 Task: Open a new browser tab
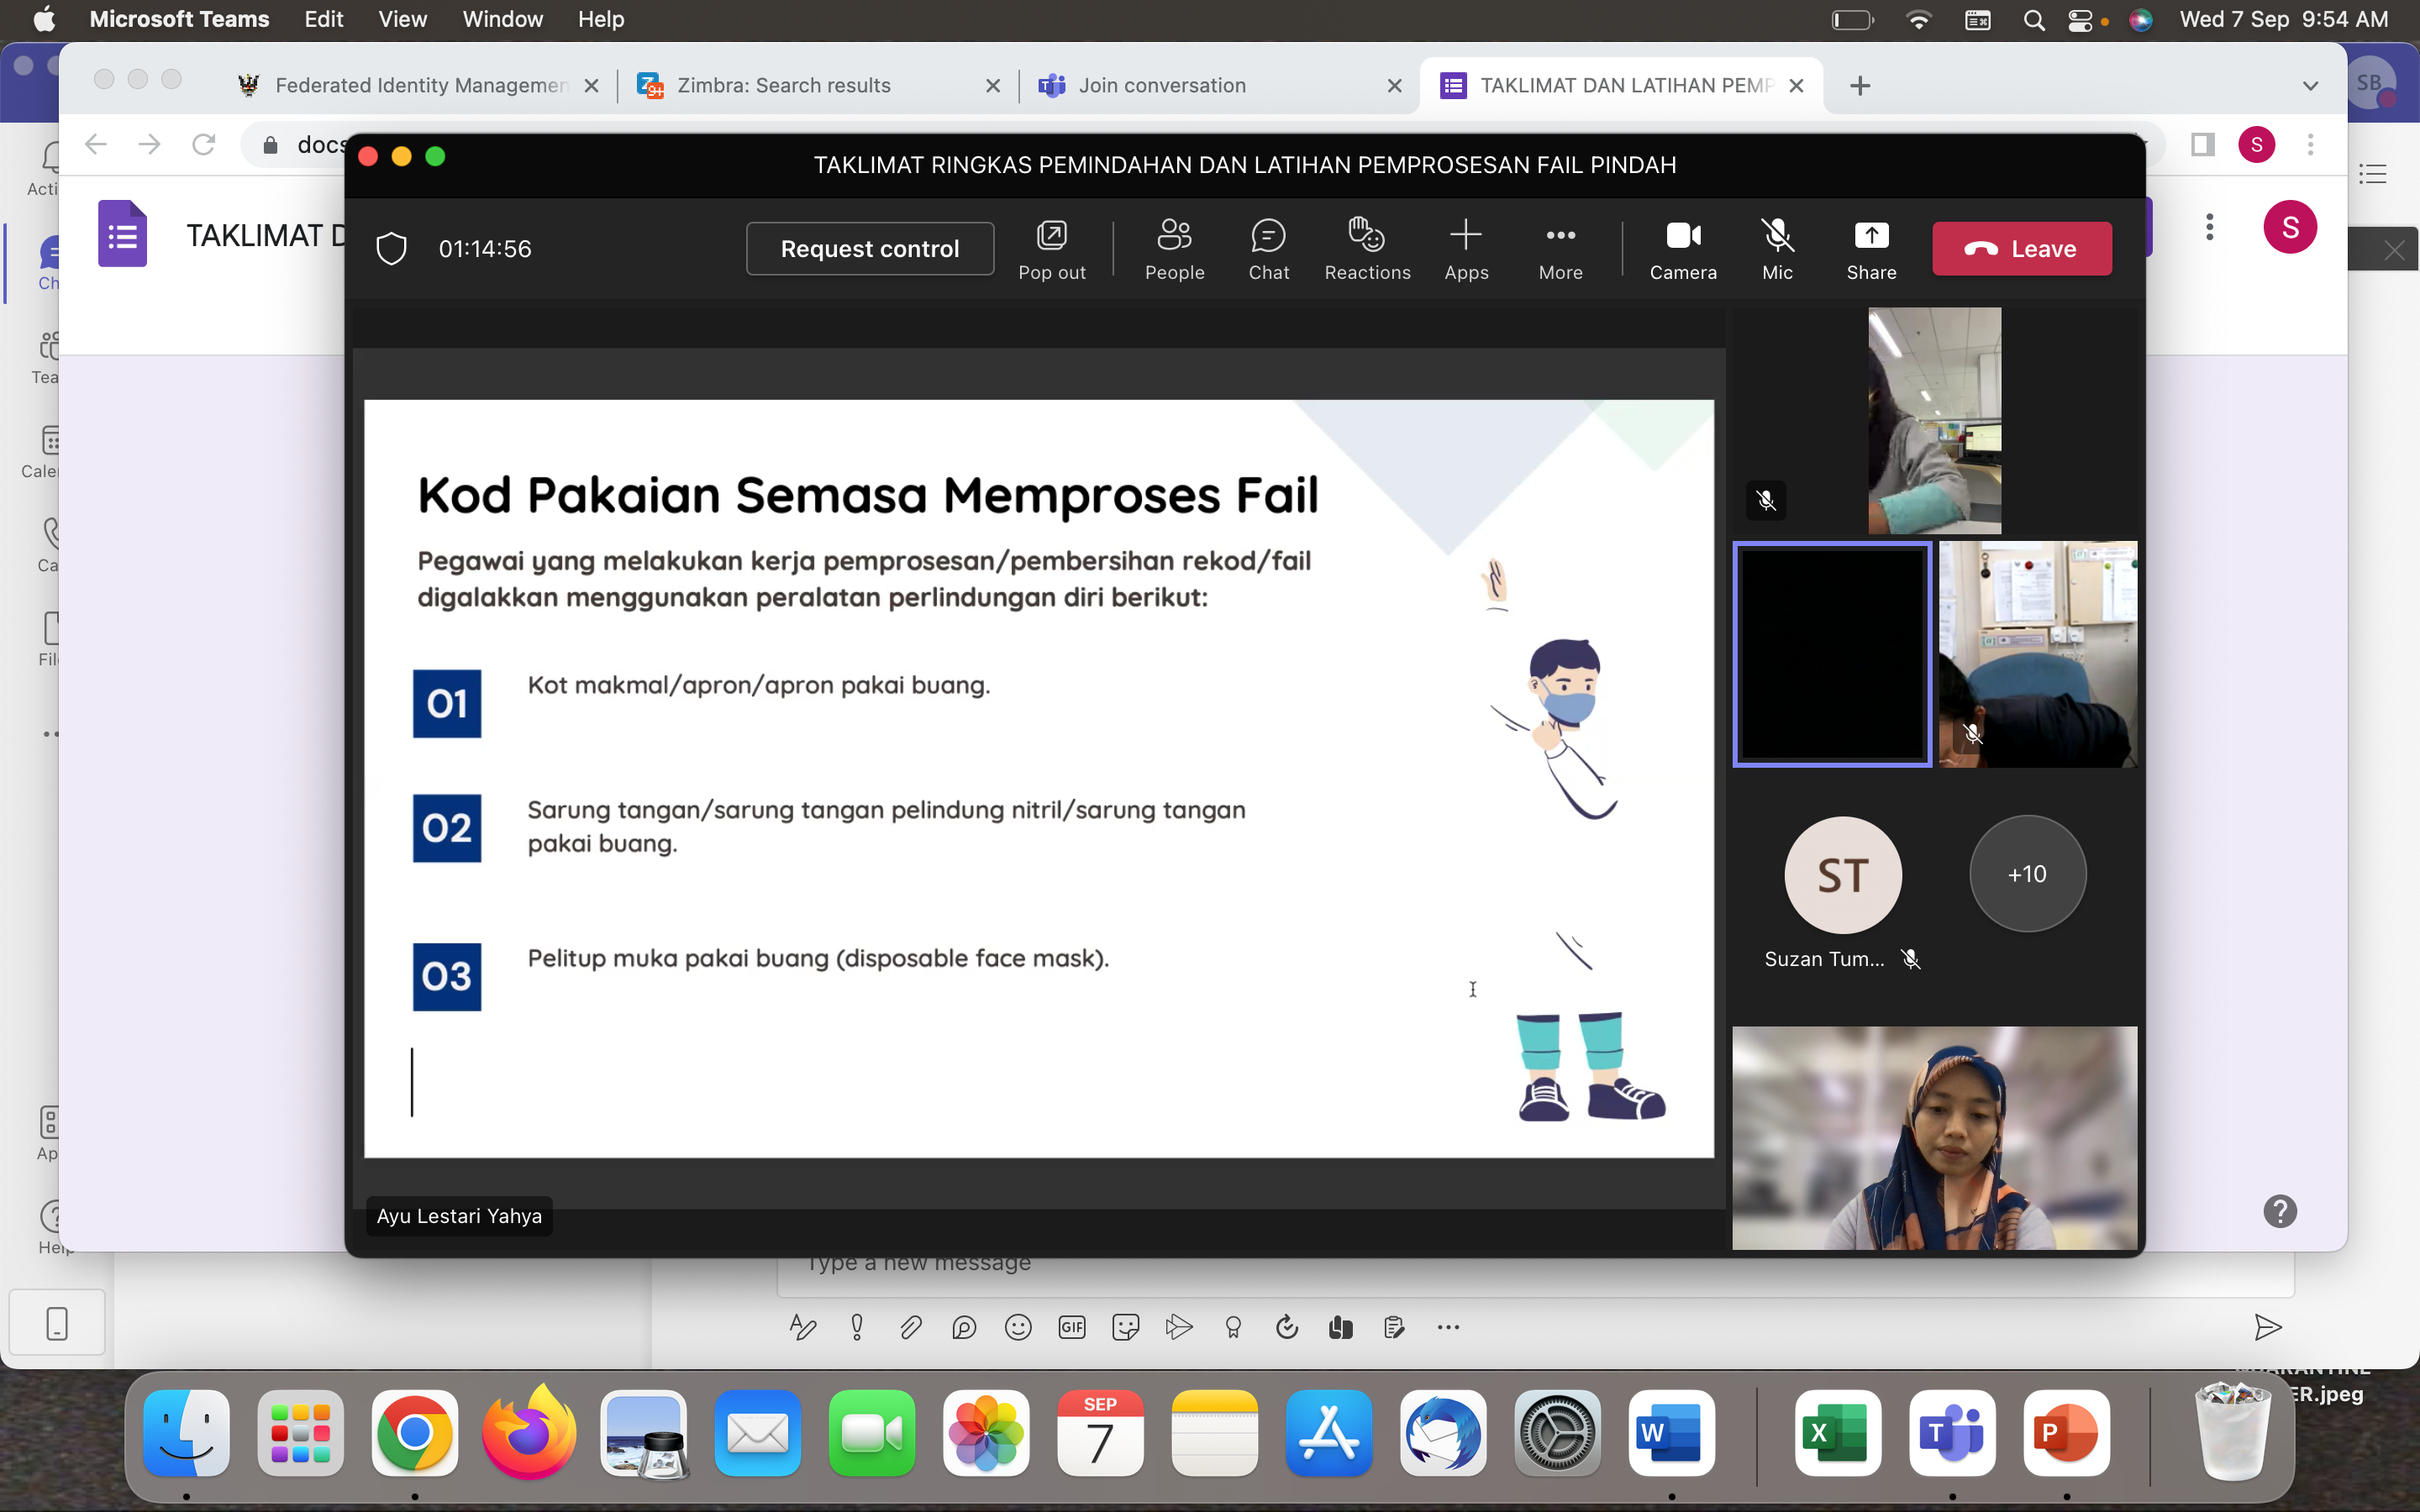point(1860,86)
